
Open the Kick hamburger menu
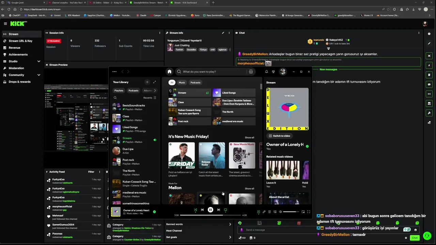click(5, 23)
